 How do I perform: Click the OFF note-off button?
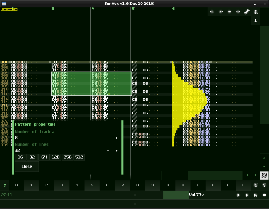pyautogui.click(x=221, y=12)
